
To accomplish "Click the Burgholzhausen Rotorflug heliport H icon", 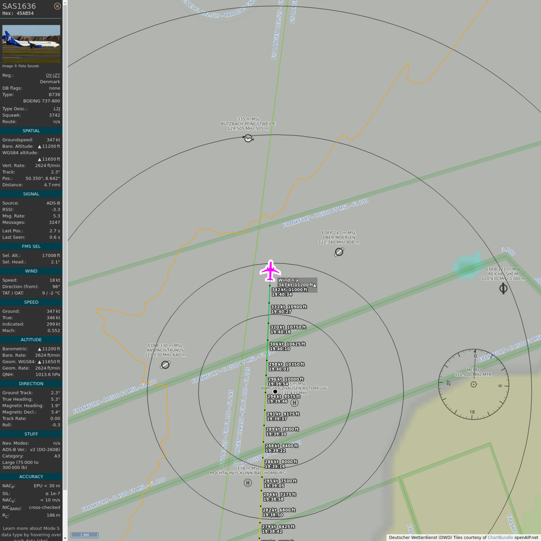I will click(x=295, y=403).
